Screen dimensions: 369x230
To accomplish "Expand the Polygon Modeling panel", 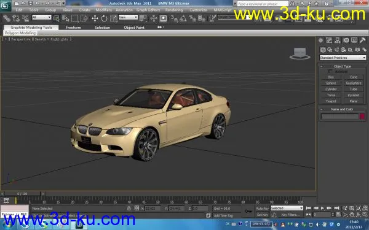I will [x=20, y=33].
